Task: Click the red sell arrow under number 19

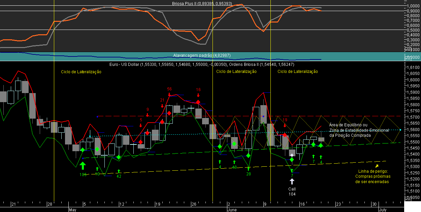Action: 285,125
